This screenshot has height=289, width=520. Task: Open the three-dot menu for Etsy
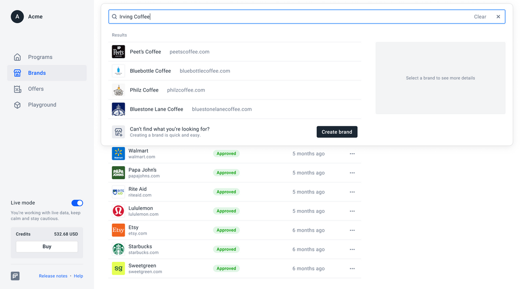[352, 230]
